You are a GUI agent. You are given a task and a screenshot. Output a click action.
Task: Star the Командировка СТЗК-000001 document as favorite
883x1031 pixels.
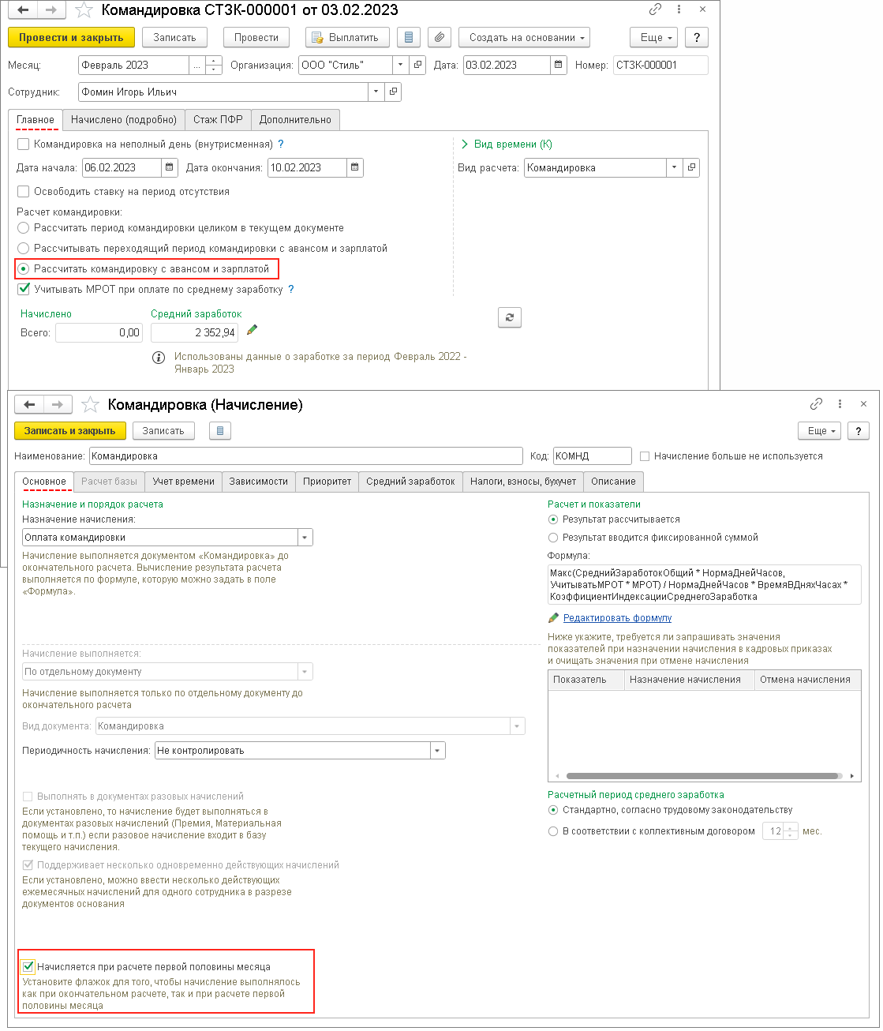tap(84, 10)
